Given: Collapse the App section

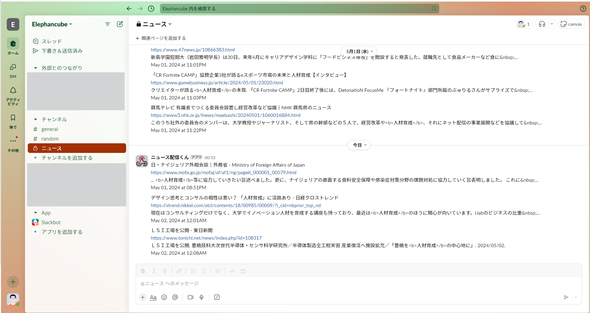Looking at the screenshot, I should point(36,213).
